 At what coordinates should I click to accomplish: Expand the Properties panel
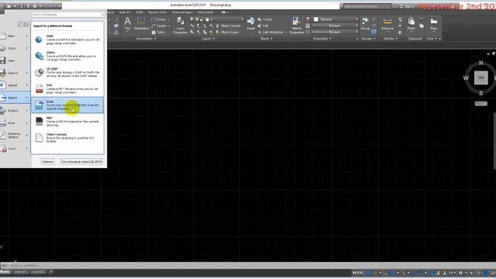coord(322,39)
